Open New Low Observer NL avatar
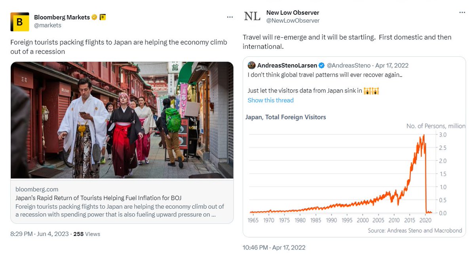This screenshot has height=255, width=475. pyautogui.click(x=252, y=16)
